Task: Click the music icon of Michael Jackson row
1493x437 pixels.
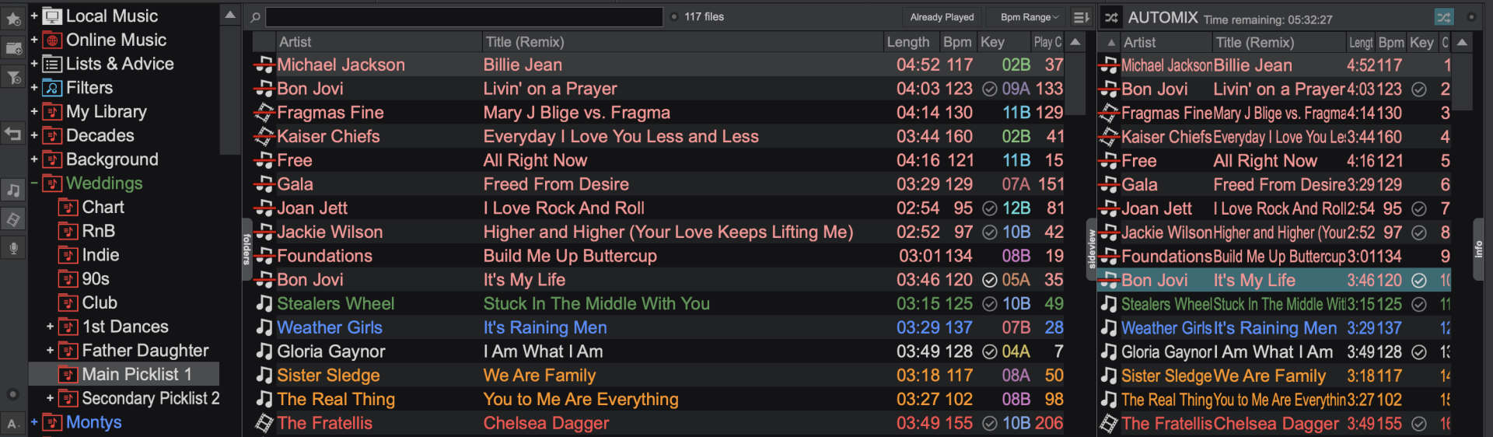Action: point(264,65)
